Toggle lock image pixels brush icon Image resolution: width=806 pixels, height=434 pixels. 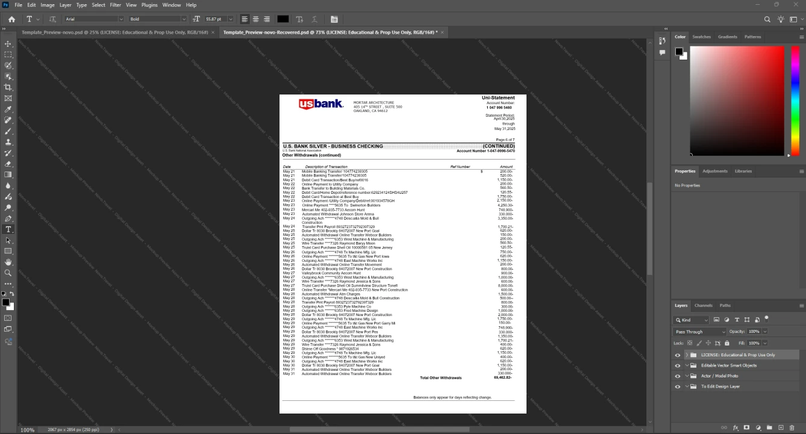point(699,343)
